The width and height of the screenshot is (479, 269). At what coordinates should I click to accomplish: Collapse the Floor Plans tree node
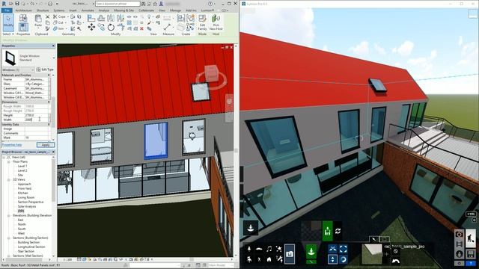(x=8, y=161)
